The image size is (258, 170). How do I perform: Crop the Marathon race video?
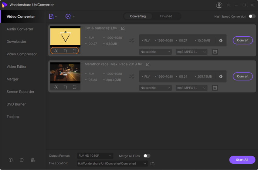[x=65, y=87]
